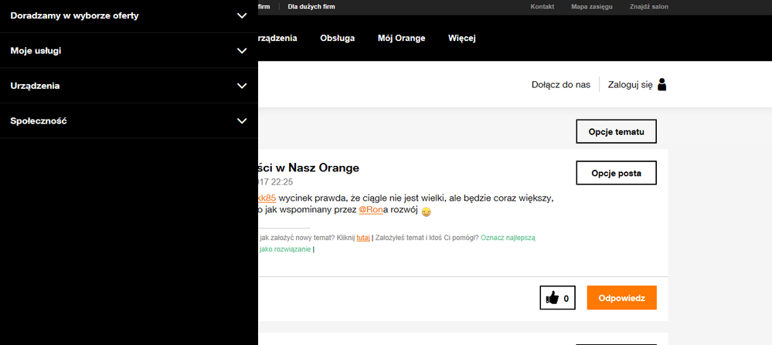This screenshot has height=345, width=772.
Task: Open the Więcej menu
Action: 461,38
